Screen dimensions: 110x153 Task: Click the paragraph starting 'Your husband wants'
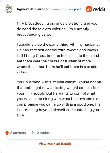[59, 99]
